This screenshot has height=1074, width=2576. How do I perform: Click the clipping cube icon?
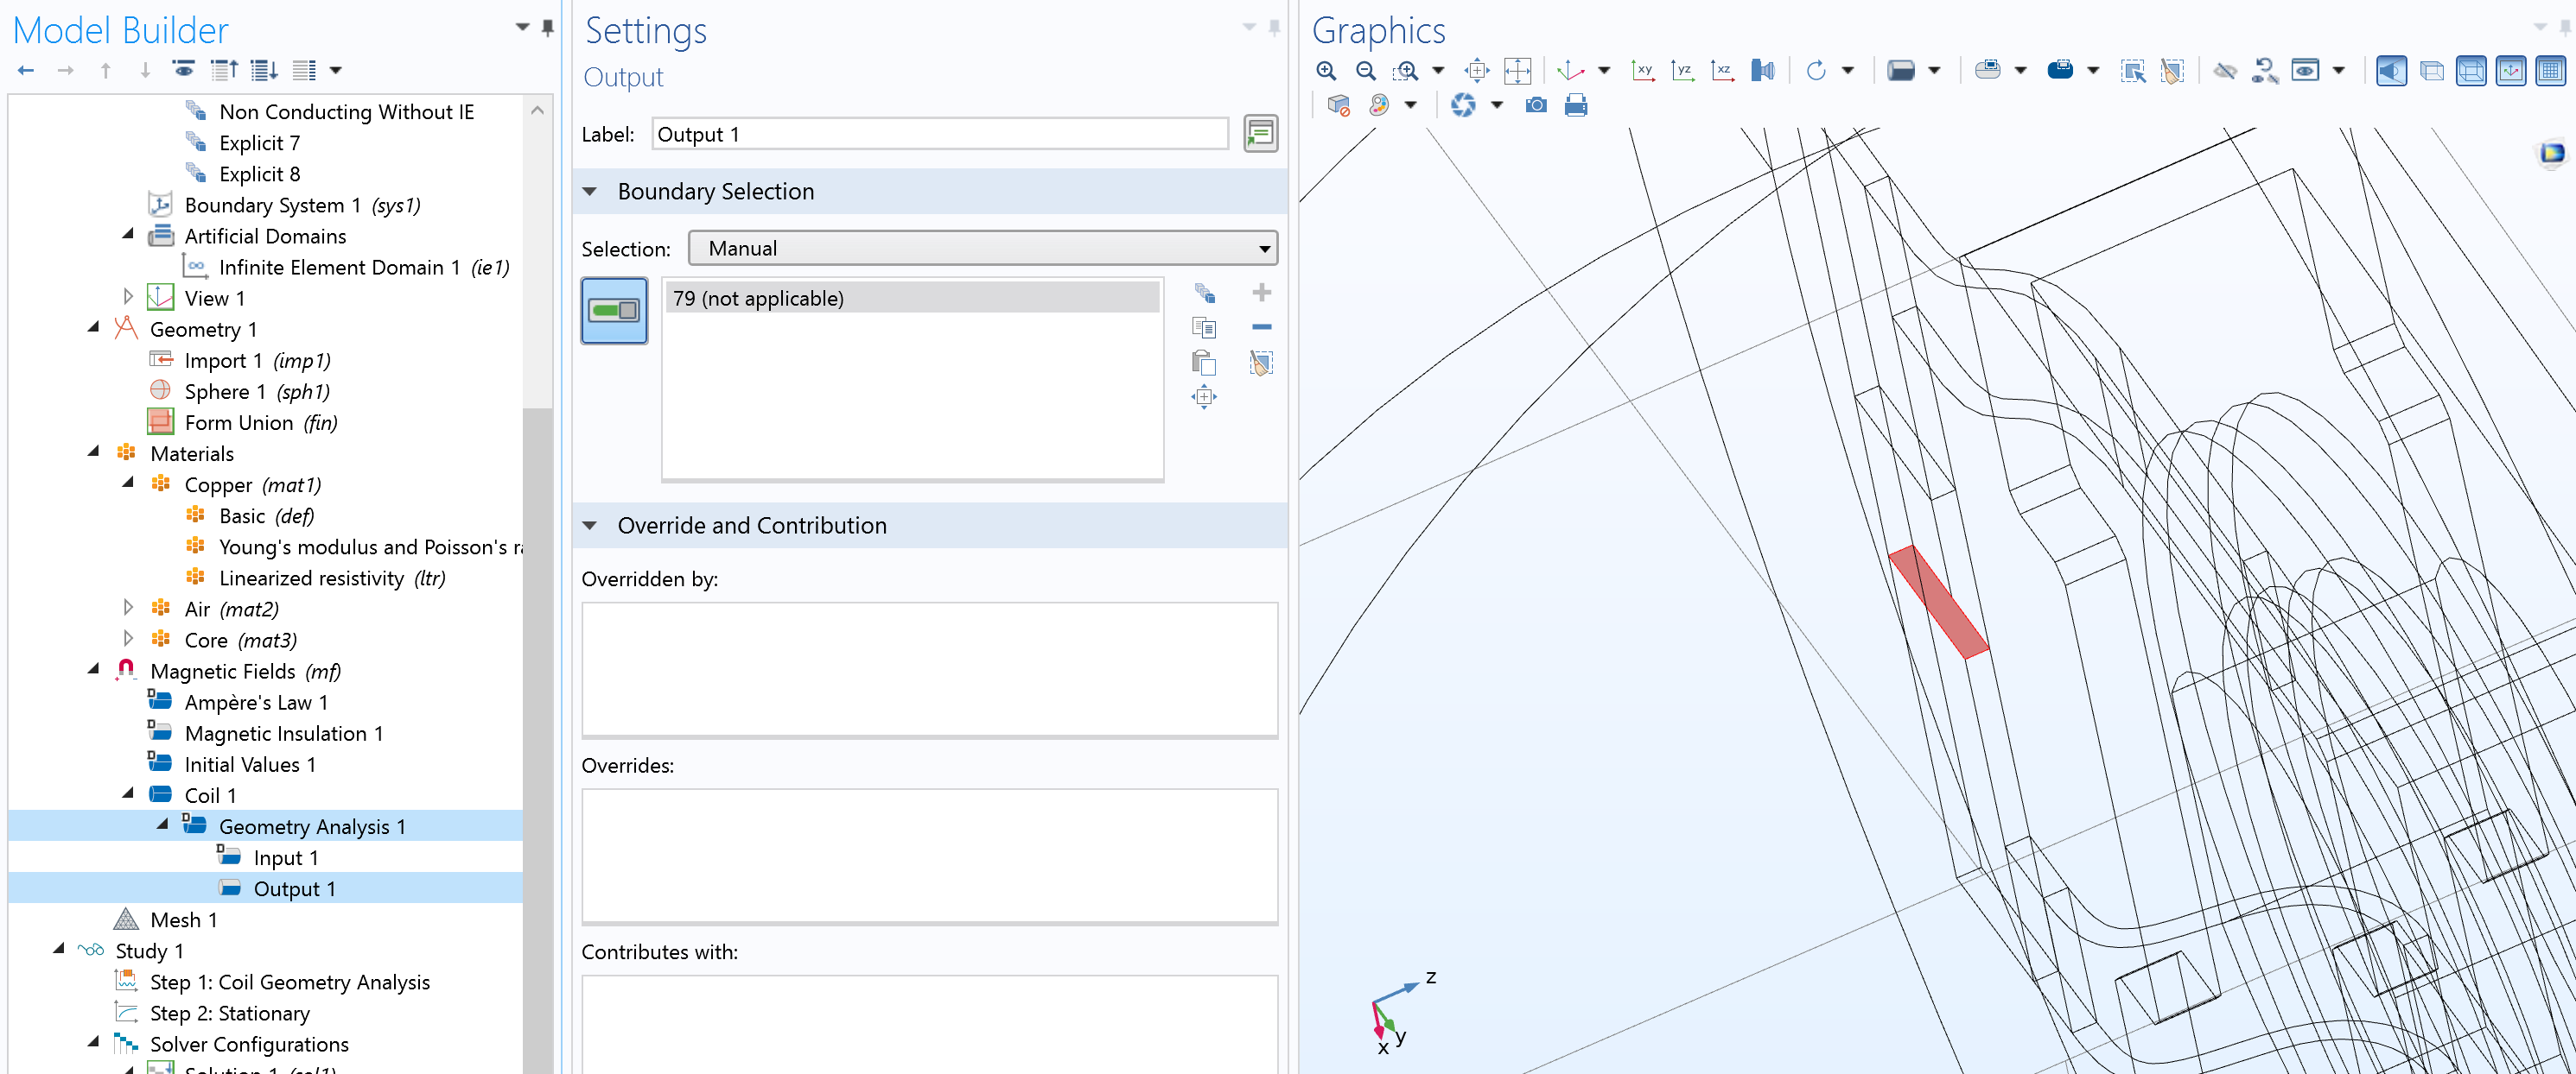click(1339, 105)
